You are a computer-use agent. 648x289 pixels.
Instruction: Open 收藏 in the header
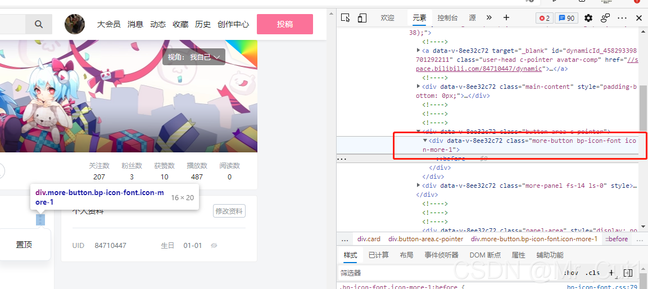[180, 24]
